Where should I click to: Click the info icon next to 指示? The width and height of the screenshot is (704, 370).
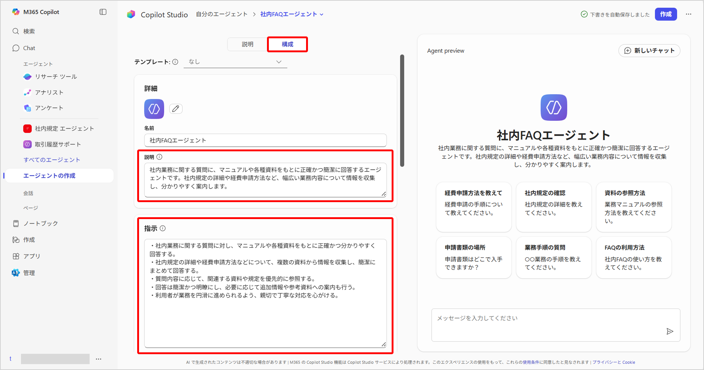(x=163, y=228)
